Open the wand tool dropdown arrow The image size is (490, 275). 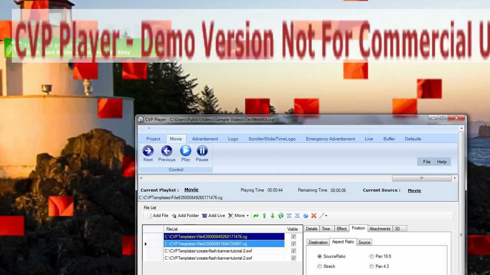tap(326, 216)
